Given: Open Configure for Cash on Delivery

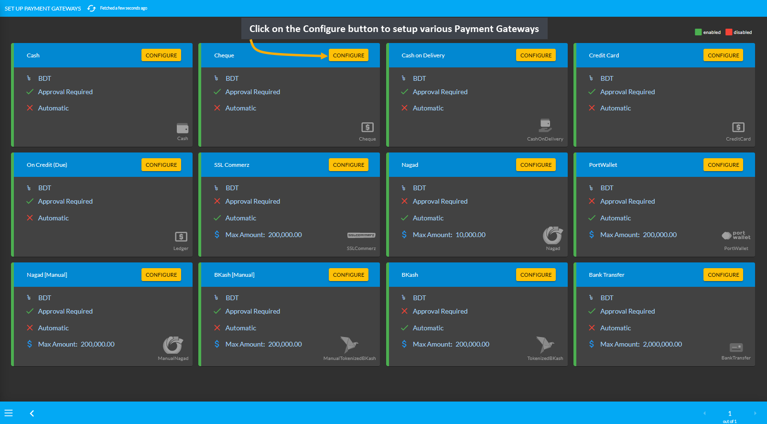Looking at the screenshot, I should pos(536,55).
